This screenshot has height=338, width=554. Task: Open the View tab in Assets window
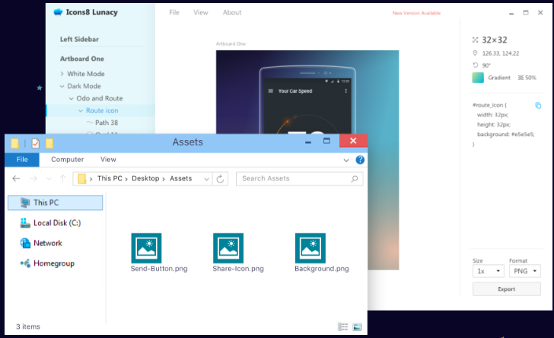click(108, 159)
